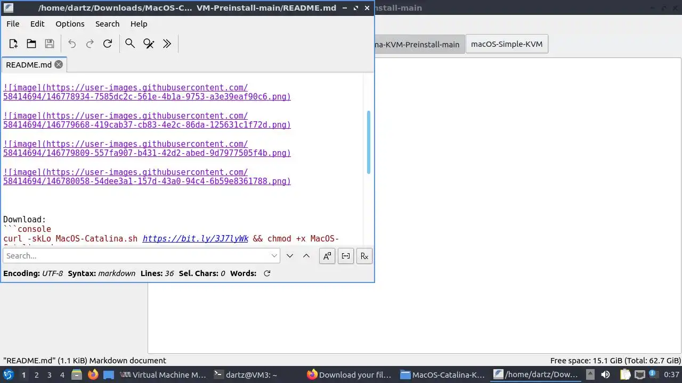The width and height of the screenshot is (682, 383).
Task: Click the 'Download:' line in the editor
Action: pyautogui.click(x=25, y=220)
